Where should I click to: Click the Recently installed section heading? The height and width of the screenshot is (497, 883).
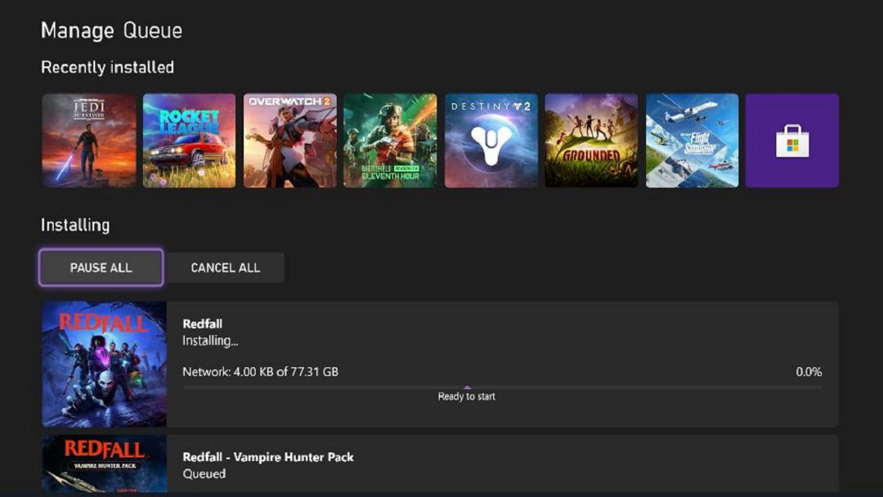pos(108,68)
